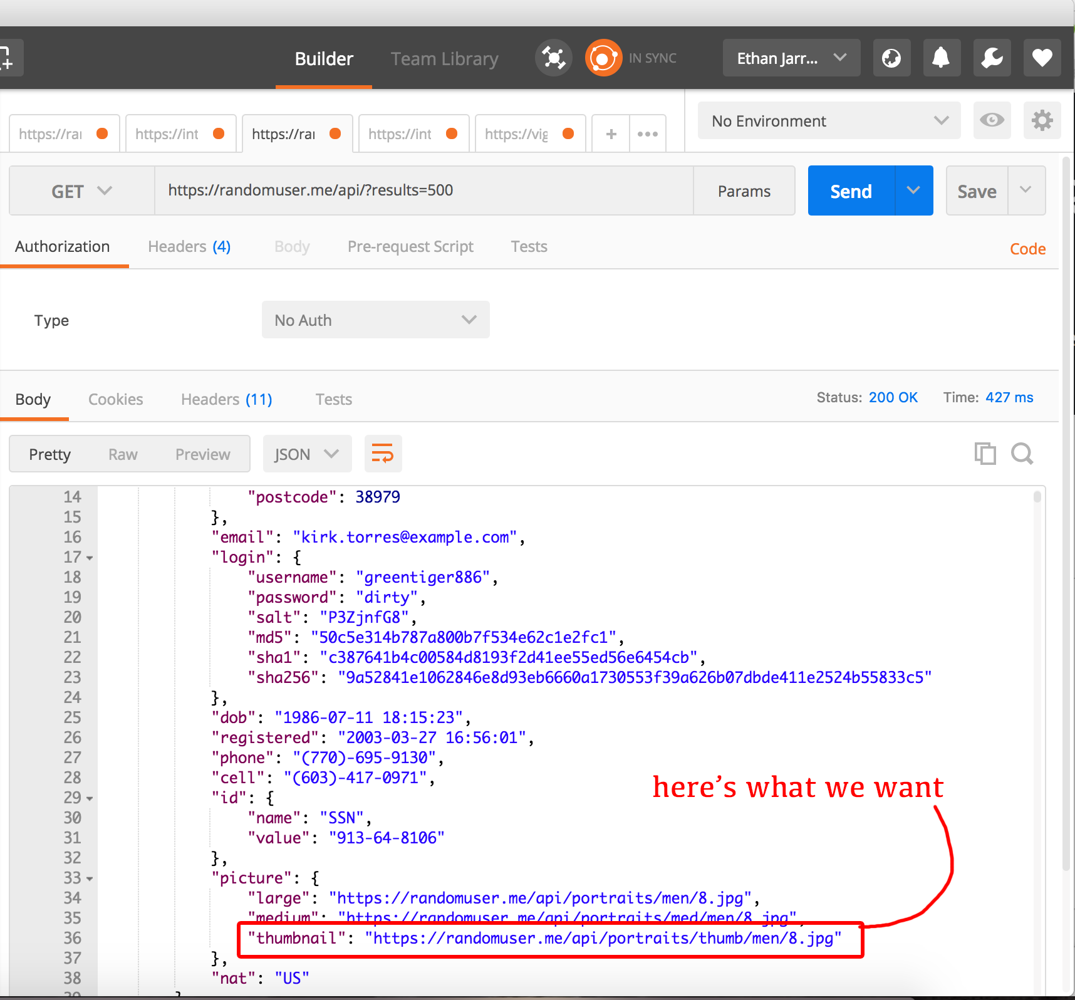Click the email value kirk.torres@example.com
1075x1000 pixels.
tap(405, 537)
